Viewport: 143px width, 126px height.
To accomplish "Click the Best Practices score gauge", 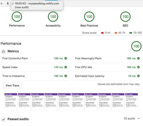I will click(x=89, y=17).
